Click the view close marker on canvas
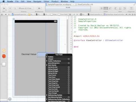Image resolution: width=136 pixels, height=102 pixels. coord(14,19)
